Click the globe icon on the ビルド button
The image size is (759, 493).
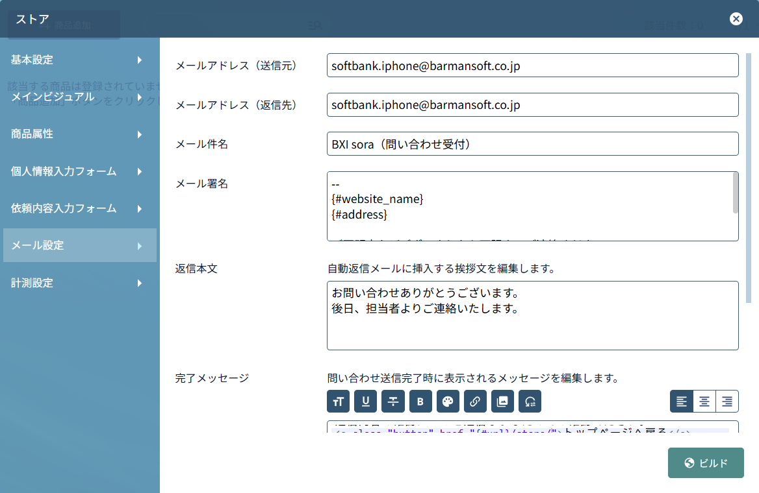pos(689,463)
